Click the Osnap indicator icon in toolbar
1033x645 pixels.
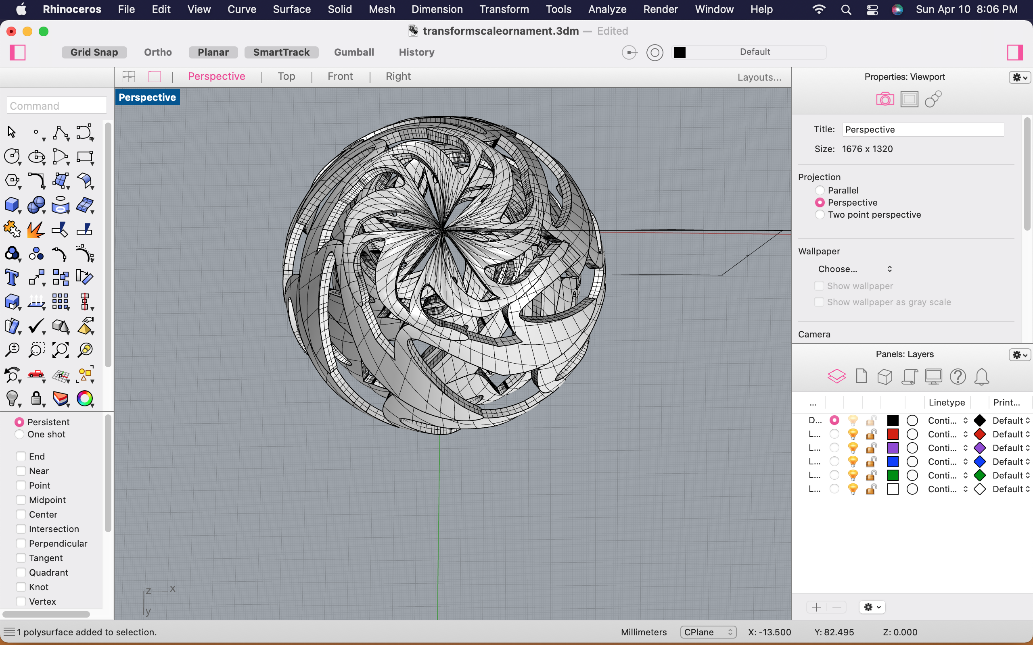(x=632, y=51)
